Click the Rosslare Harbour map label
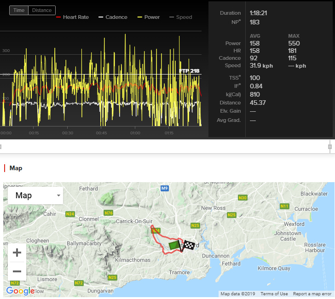Viewport: 335px width, 299px height. pos(315,247)
